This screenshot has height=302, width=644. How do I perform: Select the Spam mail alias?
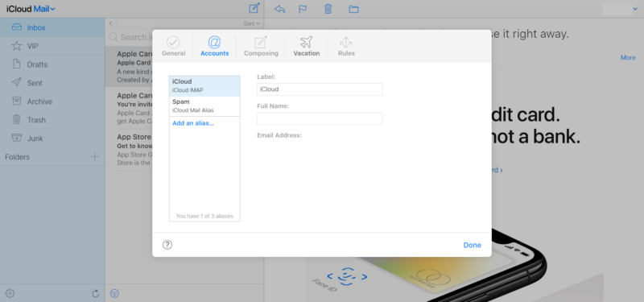[x=204, y=106]
